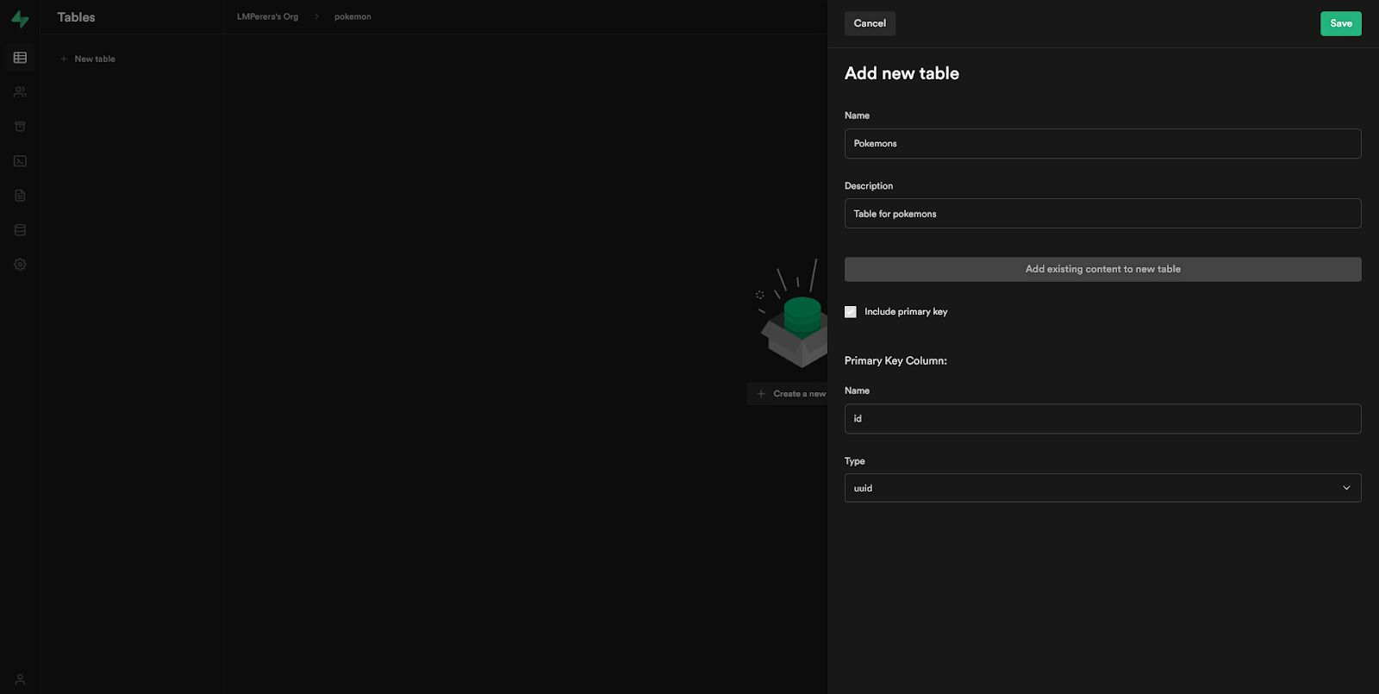Click the Supabase lightning logo

click(x=20, y=19)
